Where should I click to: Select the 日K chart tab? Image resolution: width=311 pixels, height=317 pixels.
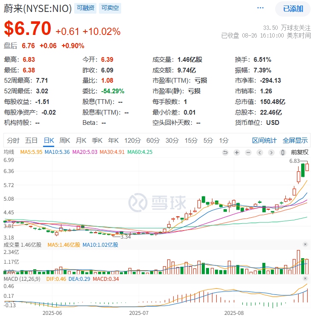49,140
